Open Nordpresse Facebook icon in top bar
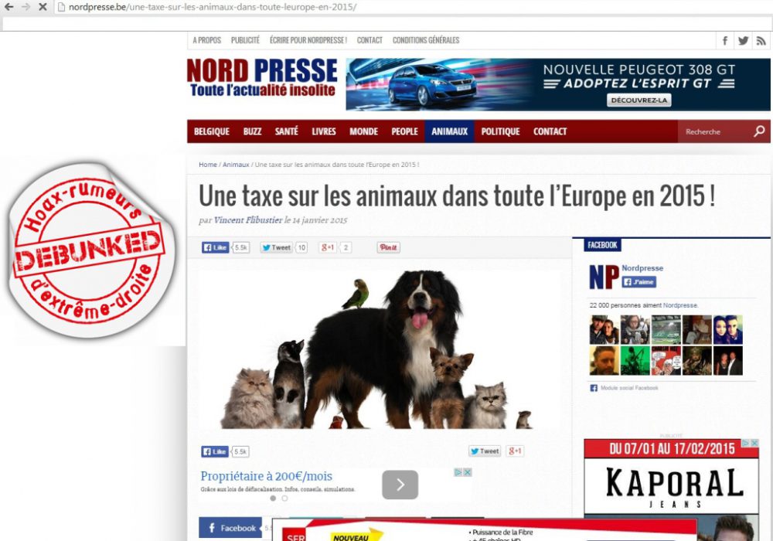 tap(725, 41)
